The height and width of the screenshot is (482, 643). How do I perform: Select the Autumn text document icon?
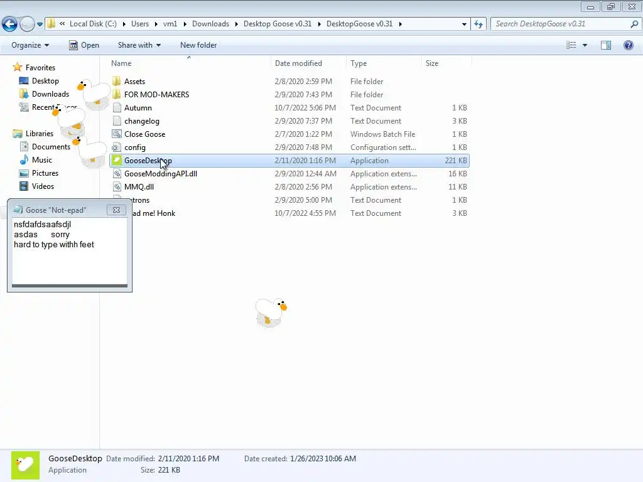click(x=117, y=108)
